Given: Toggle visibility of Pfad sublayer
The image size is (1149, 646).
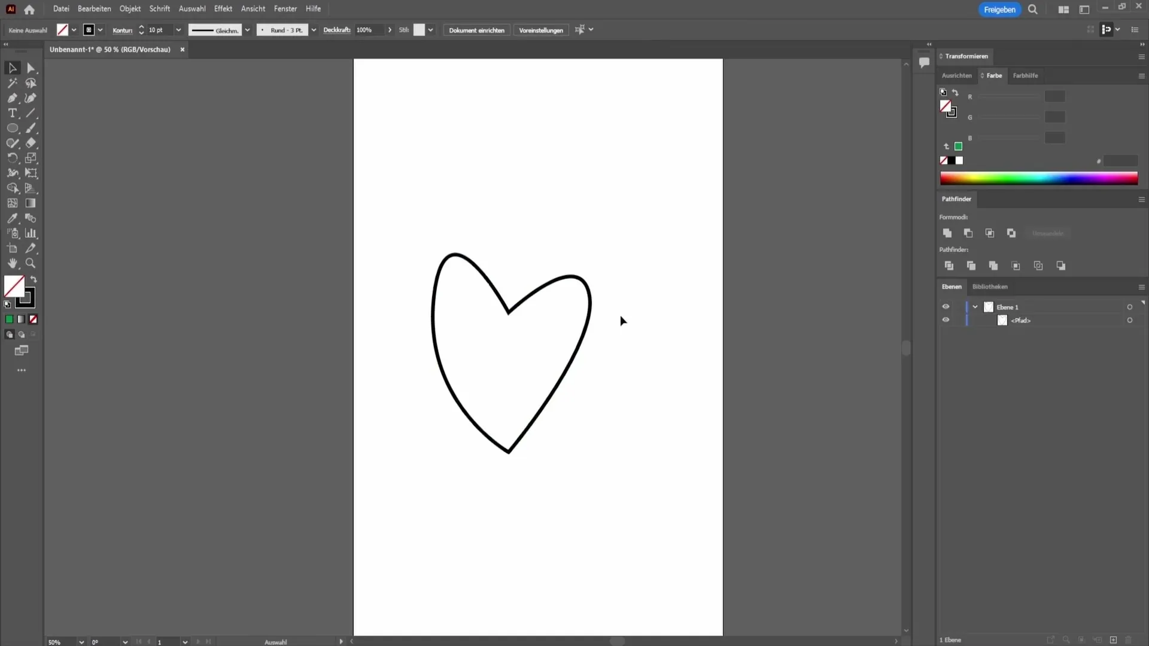Looking at the screenshot, I should pyautogui.click(x=946, y=320).
